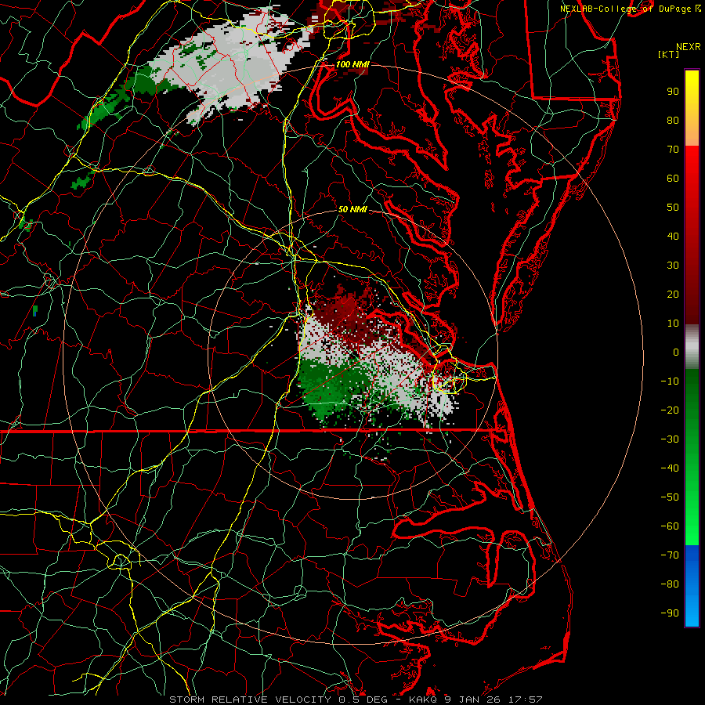Click the -80 value on the velocity scale
This screenshot has width=705, height=705.
(670, 584)
